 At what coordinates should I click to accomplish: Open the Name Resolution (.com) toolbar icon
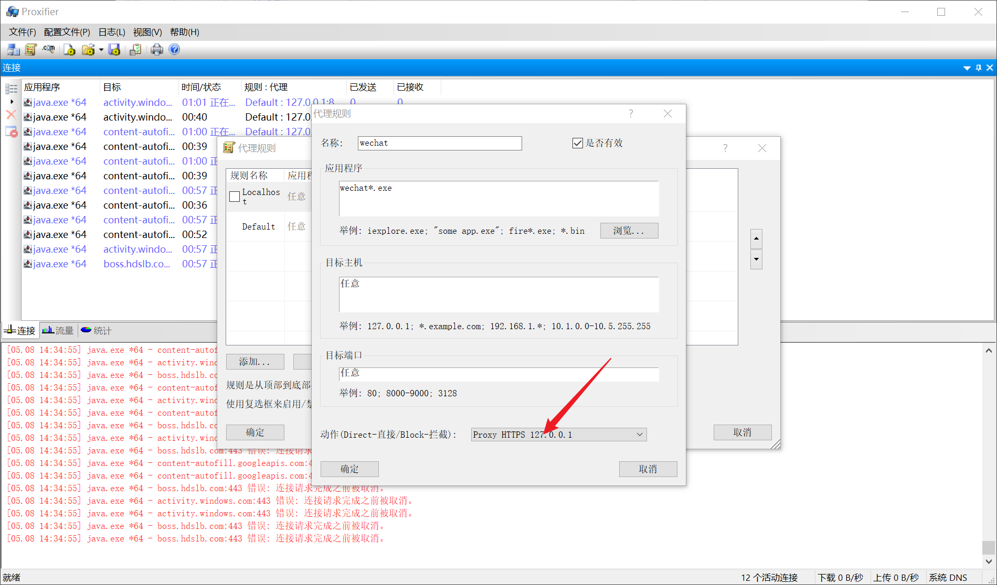point(48,50)
